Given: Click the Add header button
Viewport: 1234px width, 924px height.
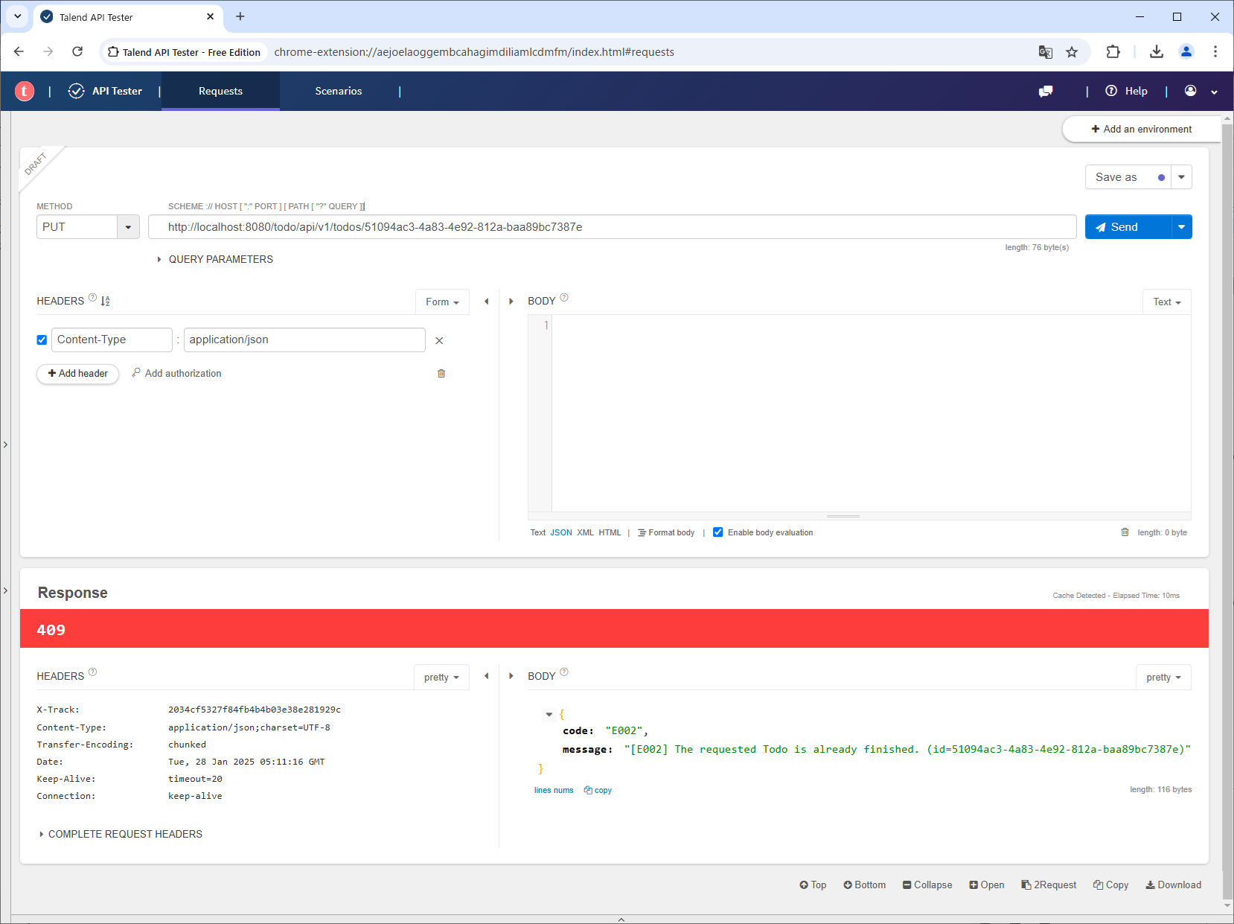Looking at the screenshot, I should [x=78, y=374].
